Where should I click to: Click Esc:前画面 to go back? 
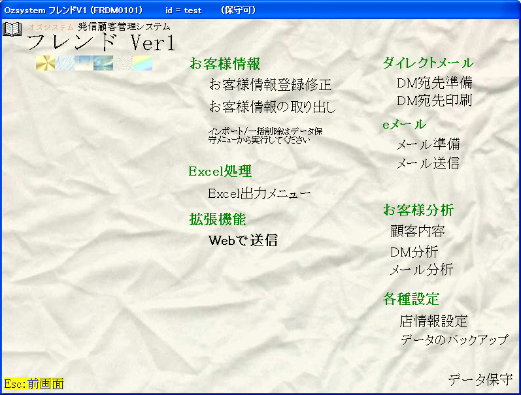point(34,384)
